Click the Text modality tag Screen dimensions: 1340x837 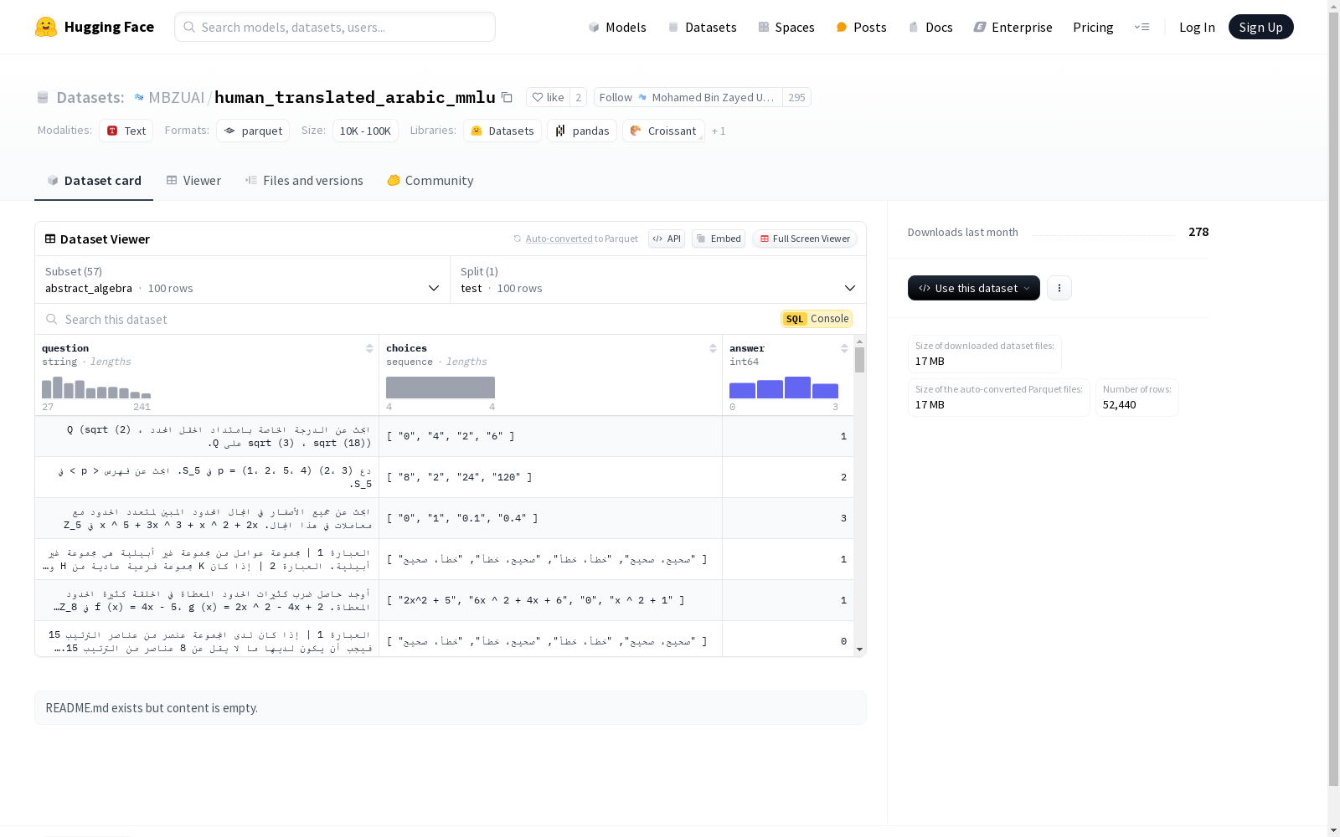tap(126, 131)
